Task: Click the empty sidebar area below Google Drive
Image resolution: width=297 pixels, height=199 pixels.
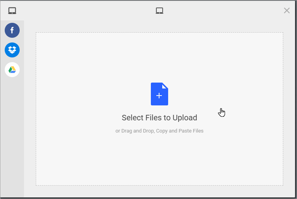Action: [12, 138]
